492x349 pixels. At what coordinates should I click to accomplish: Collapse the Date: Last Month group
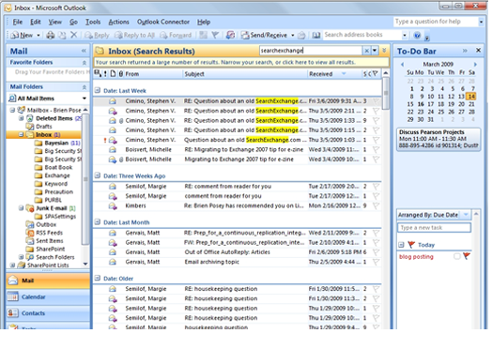pyautogui.click(x=98, y=222)
